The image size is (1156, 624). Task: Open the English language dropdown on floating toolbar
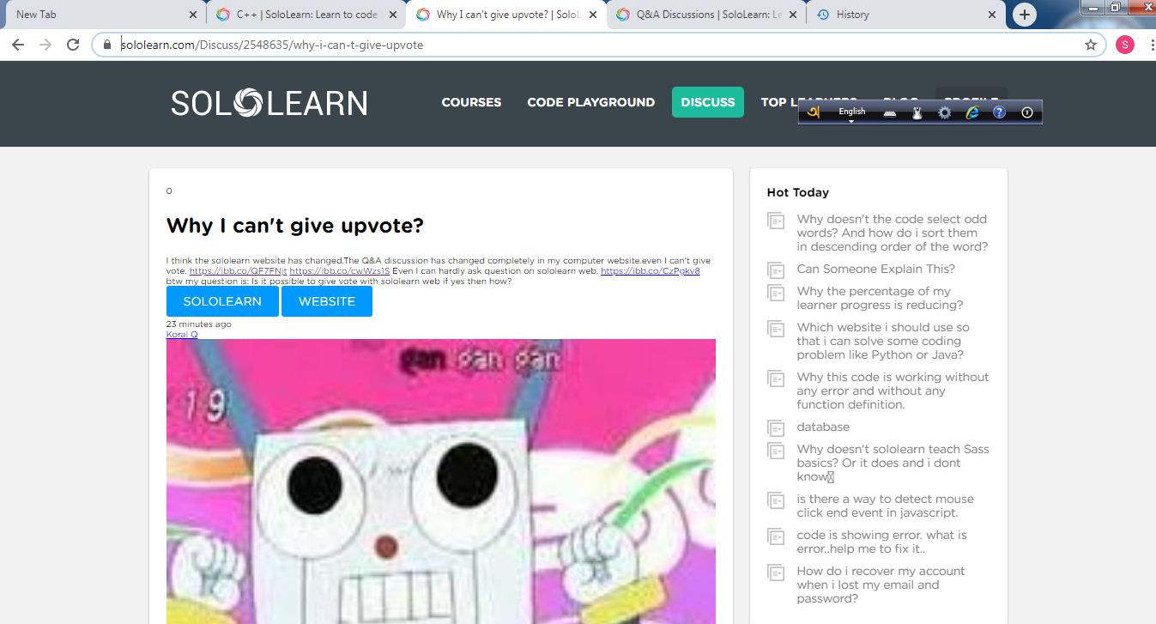pos(851,112)
